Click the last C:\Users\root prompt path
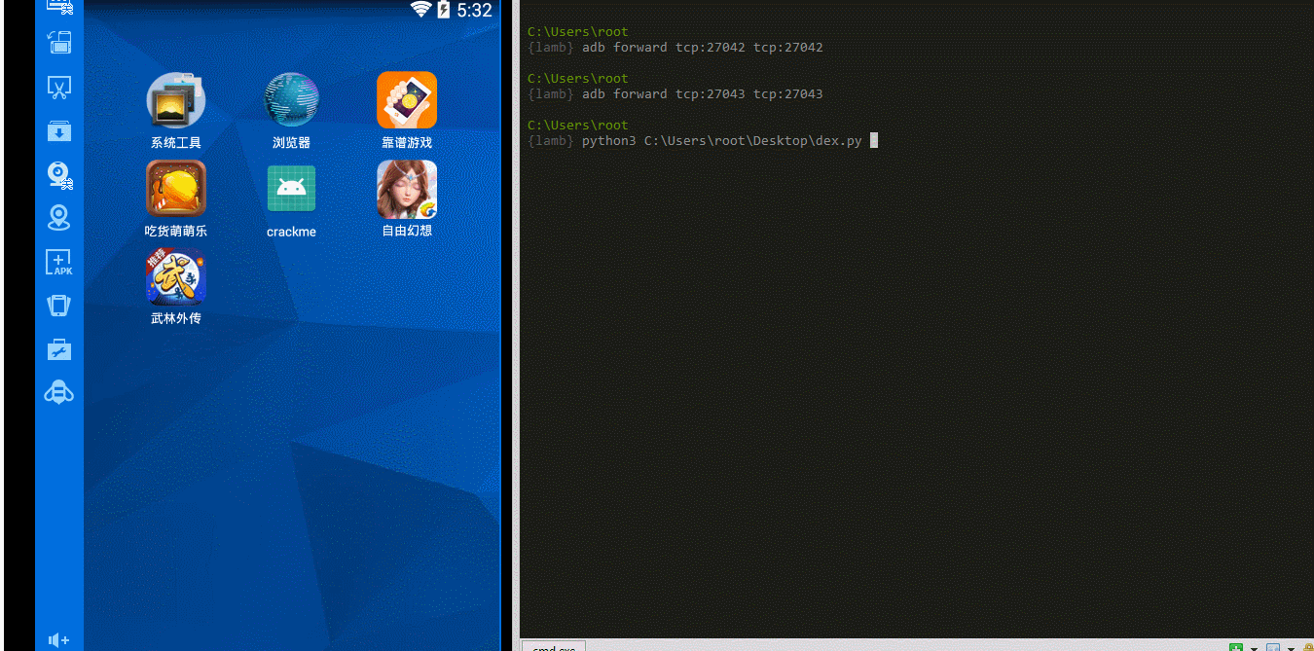This screenshot has height=651, width=1314. [578, 125]
